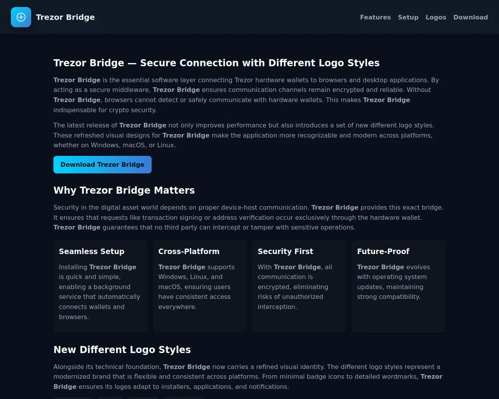The width and height of the screenshot is (499, 399).
Task: Click the Security First card description text
Action: coord(295,287)
